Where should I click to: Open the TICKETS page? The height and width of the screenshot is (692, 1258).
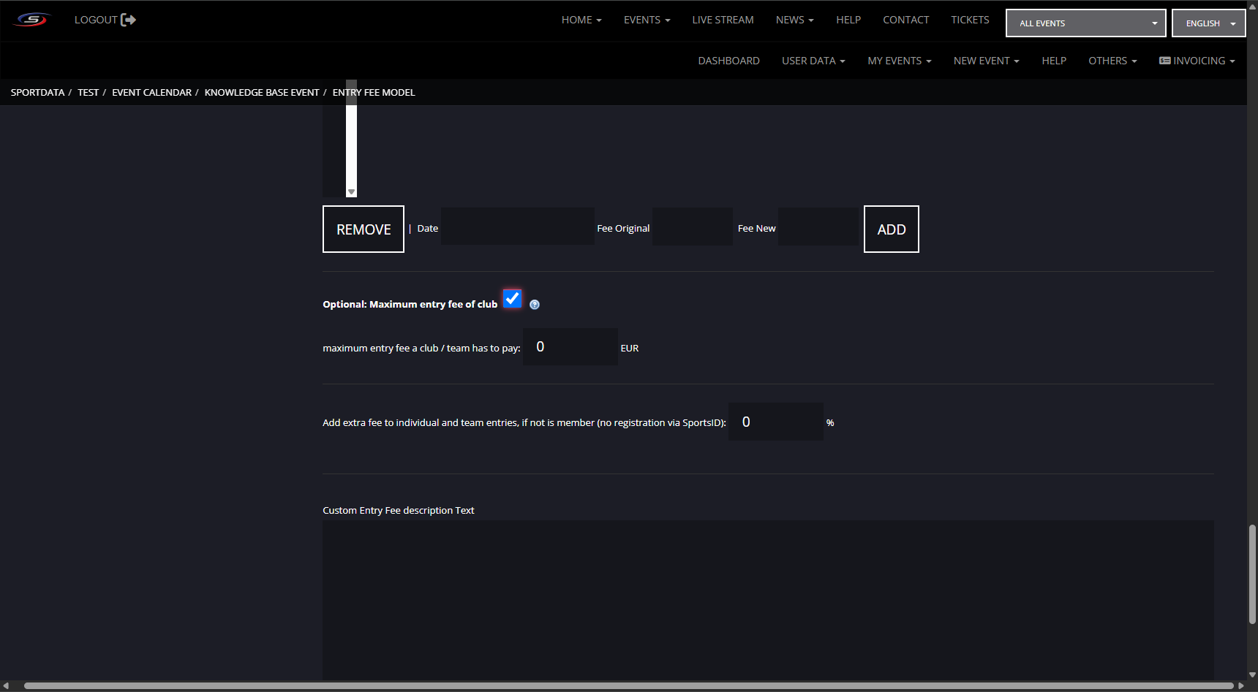[970, 20]
